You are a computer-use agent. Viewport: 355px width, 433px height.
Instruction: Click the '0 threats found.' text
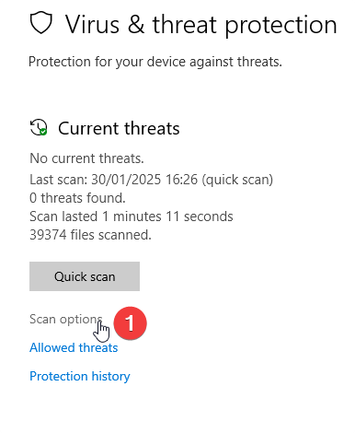pyautogui.click(x=77, y=198)
